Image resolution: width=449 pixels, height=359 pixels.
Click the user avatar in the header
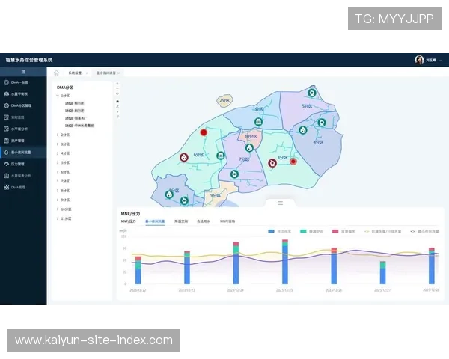click(419, 60)
